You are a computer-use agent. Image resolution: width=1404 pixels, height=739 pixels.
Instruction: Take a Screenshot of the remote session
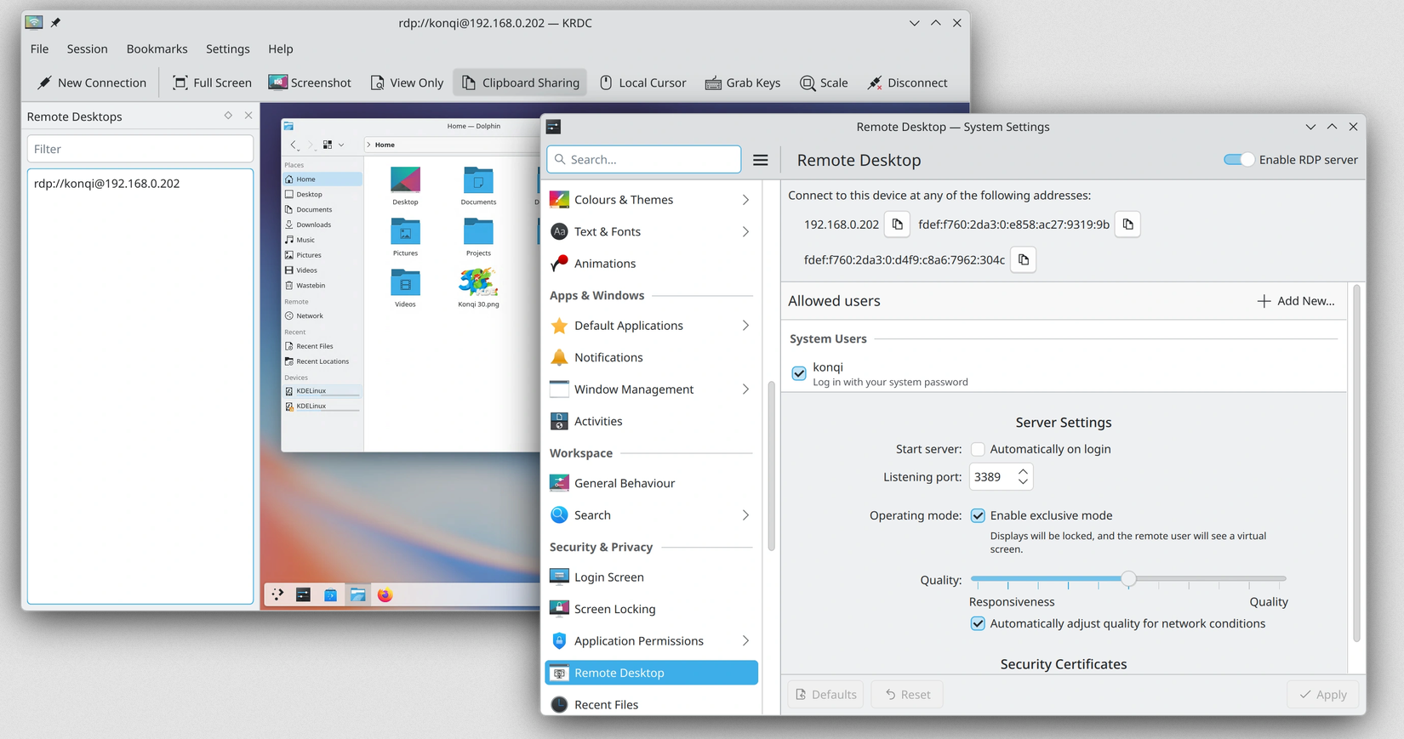tap(310, 82)
